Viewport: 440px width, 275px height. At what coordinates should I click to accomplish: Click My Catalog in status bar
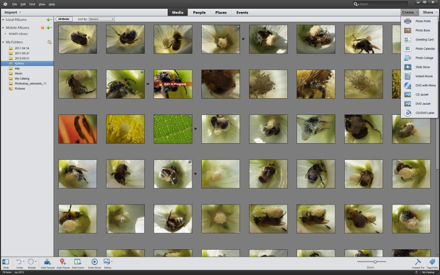(428, 272)
